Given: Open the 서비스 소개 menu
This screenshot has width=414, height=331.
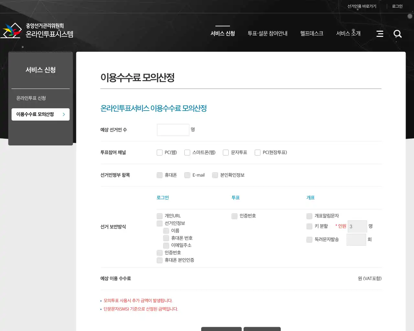Looking at the screenshot, I should coord(348,33).
